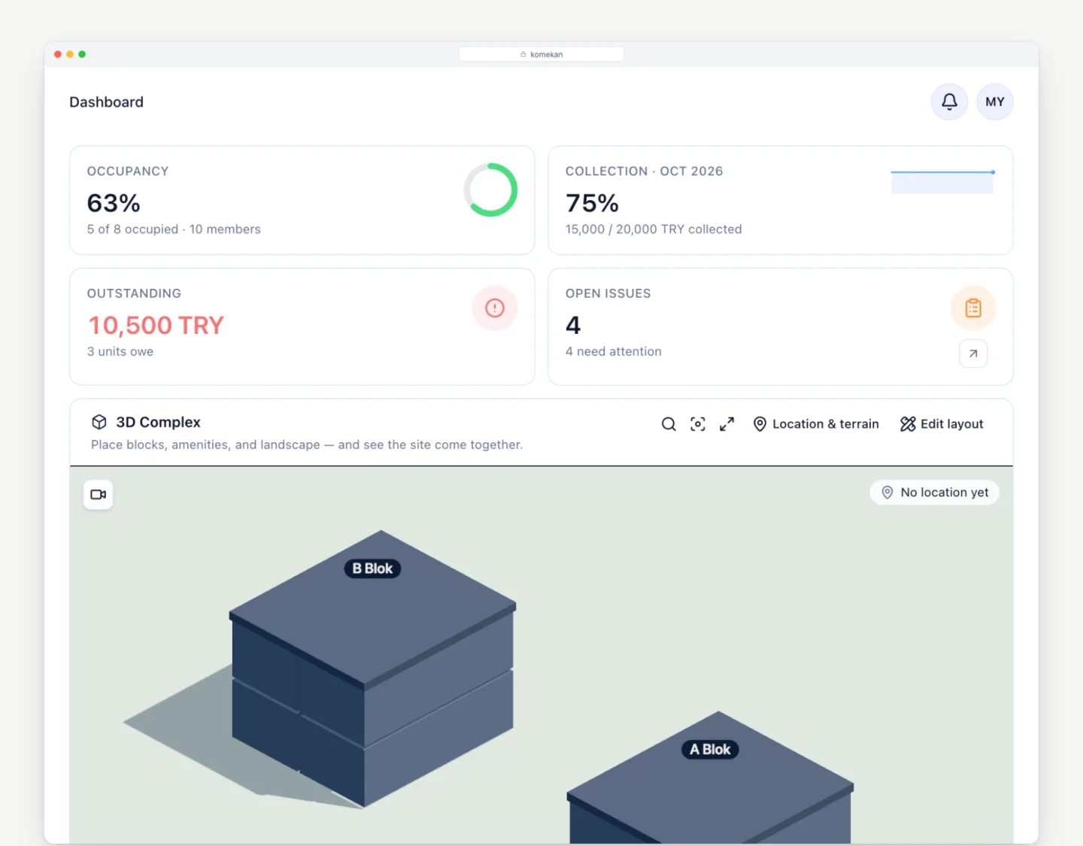Viewport: 1083px width, 846px height.
Task: Click the green occupancy progress ring
Action: [490, 190]
